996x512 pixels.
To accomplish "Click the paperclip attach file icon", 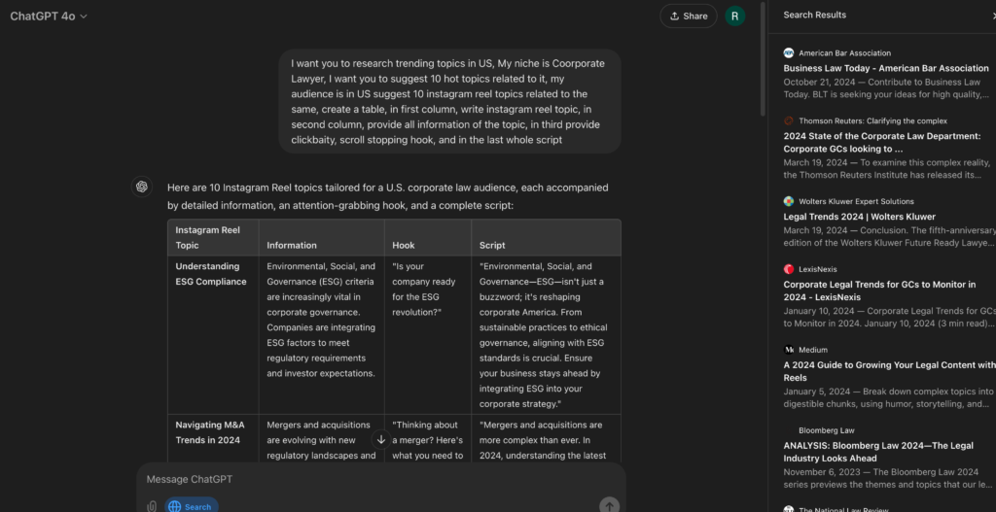I will 152,506.
